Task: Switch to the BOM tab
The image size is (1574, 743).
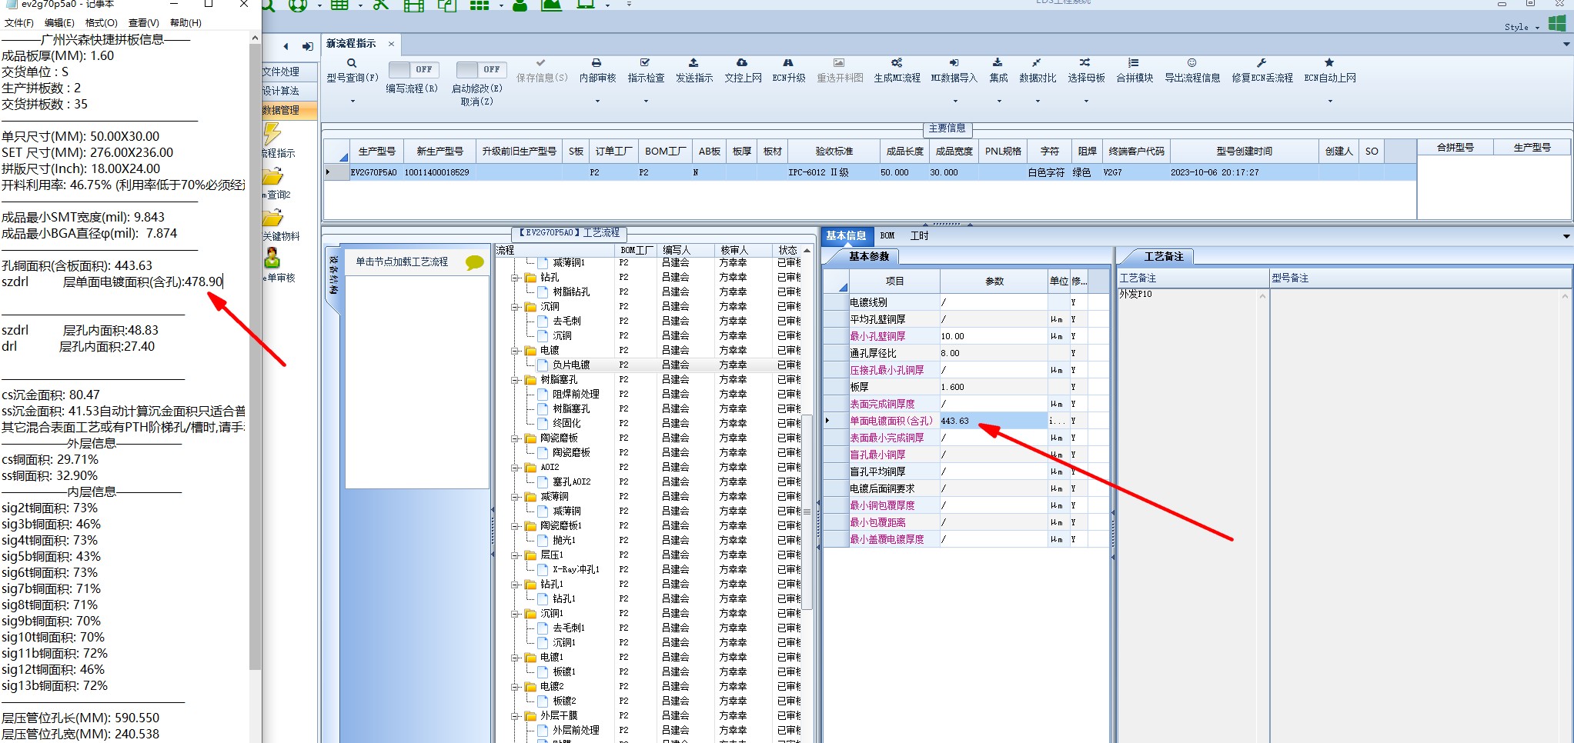Action: click(887, 236)
